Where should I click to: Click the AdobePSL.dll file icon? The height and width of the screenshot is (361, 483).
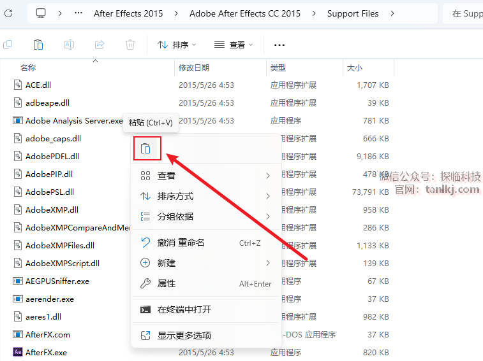(x=18, y=192)
